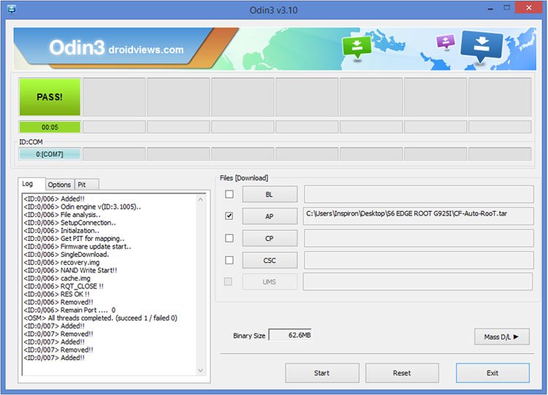The width and height of the screenshot is (548, 395).
Task: Click the CP file path field
Action: 419,238
